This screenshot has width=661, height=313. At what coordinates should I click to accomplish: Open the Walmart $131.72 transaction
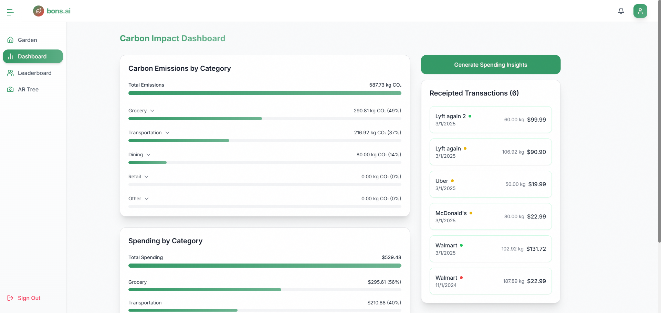point(491,249)
